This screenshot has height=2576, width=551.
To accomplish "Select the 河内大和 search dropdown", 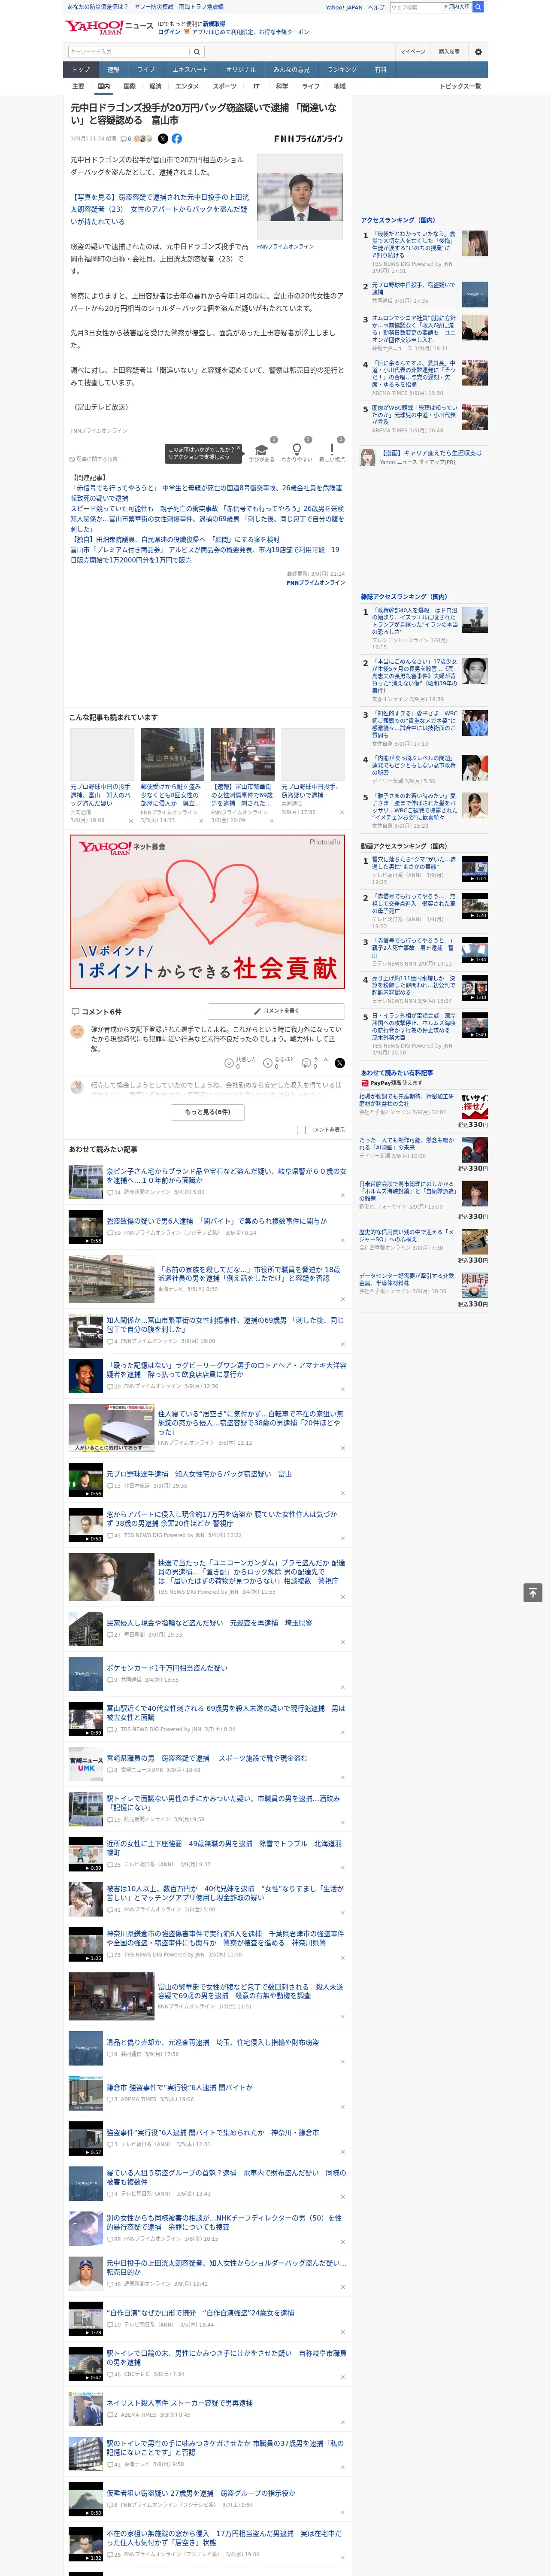I will tap(457, 7).
